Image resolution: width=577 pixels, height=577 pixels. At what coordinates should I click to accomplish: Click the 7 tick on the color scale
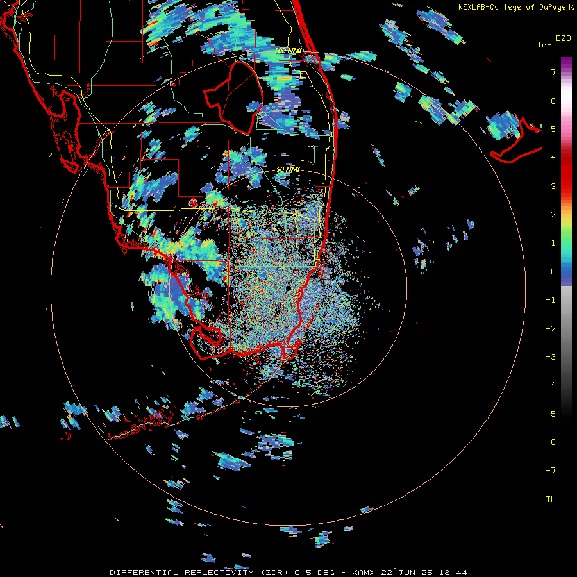click(553, 72)
